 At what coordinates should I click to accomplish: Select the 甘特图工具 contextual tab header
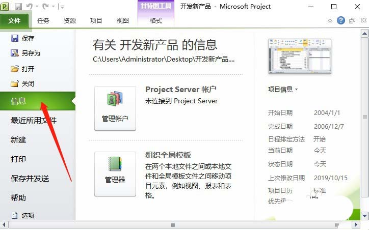point(156,6)
